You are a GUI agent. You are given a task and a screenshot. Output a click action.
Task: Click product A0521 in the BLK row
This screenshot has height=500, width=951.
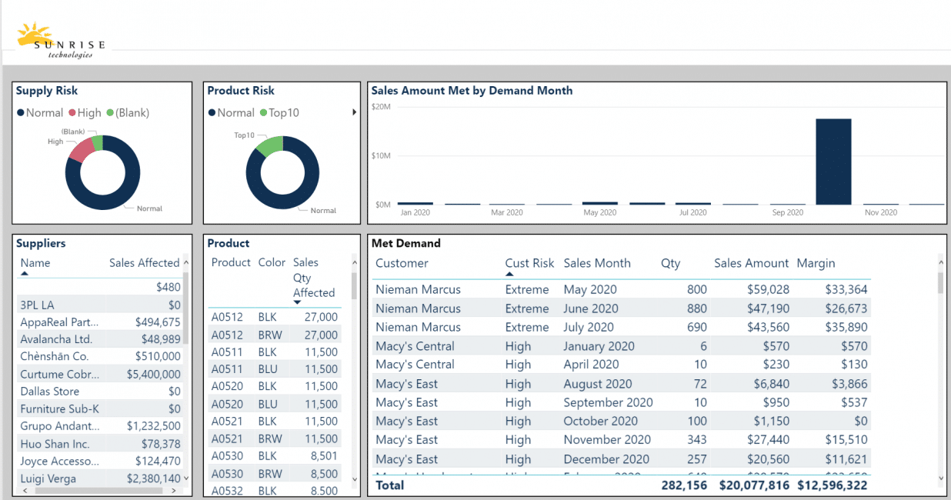(x=227, y=421)
